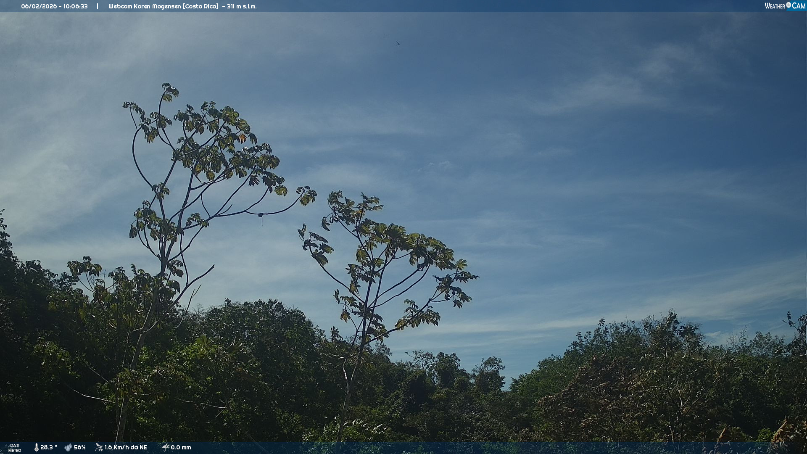Click the 311 m s.l.m. altitude label

[242, 6]
